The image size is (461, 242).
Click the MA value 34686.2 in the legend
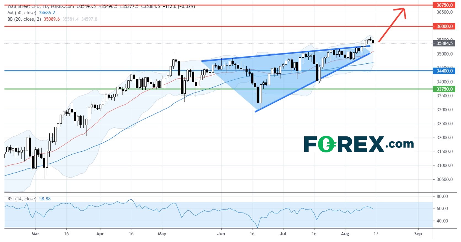click(x=47, y=13)
